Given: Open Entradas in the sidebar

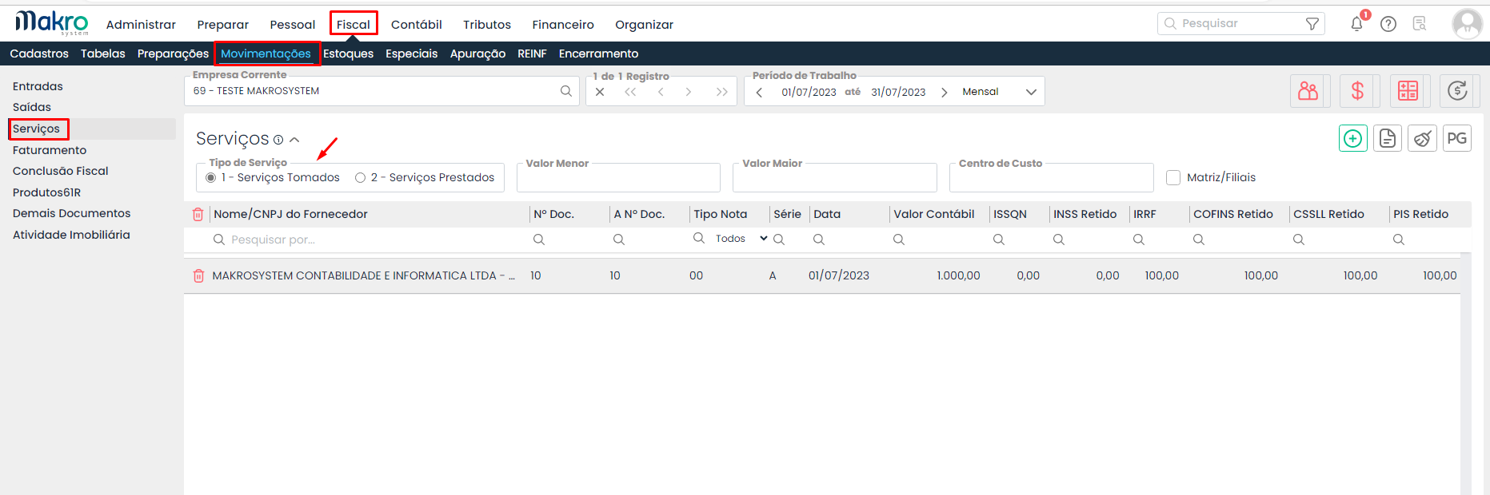Looking at the screenshot, I should (38, 86).
